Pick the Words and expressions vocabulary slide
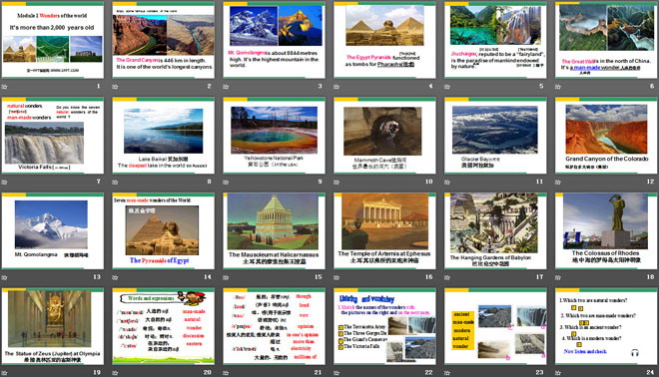This screenshot has height=377, width=659. [163, 326]
